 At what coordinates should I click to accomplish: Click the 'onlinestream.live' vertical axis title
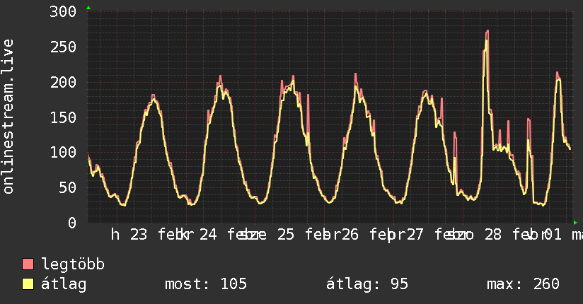[x=8, y=117]
